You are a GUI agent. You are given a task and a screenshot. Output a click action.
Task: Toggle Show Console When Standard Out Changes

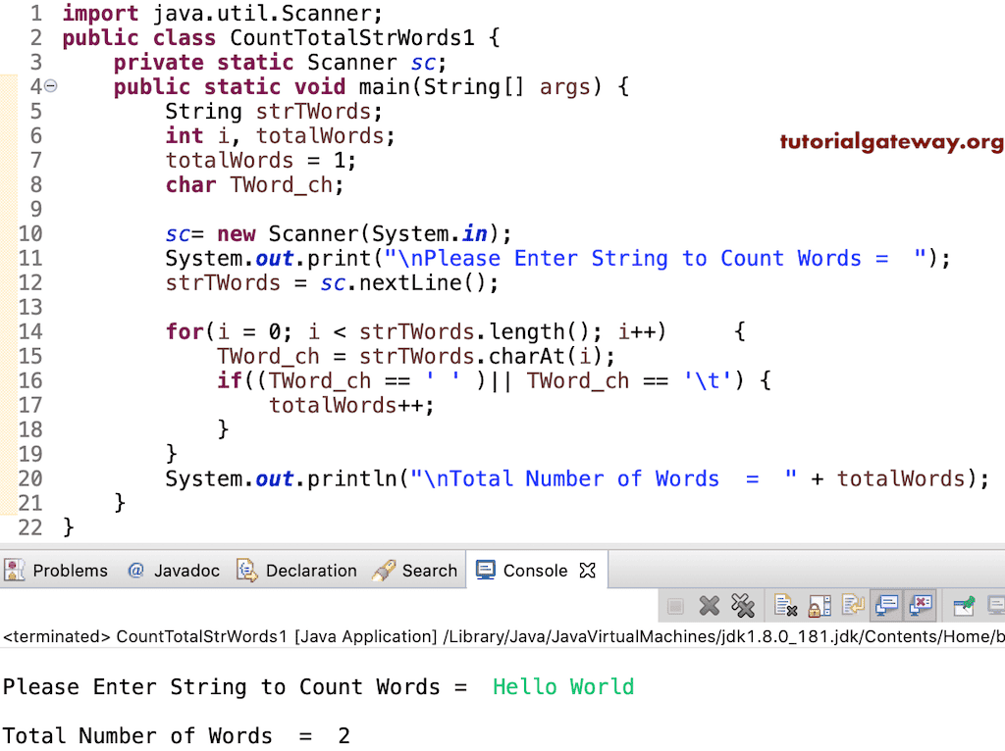tap(886, 605)
